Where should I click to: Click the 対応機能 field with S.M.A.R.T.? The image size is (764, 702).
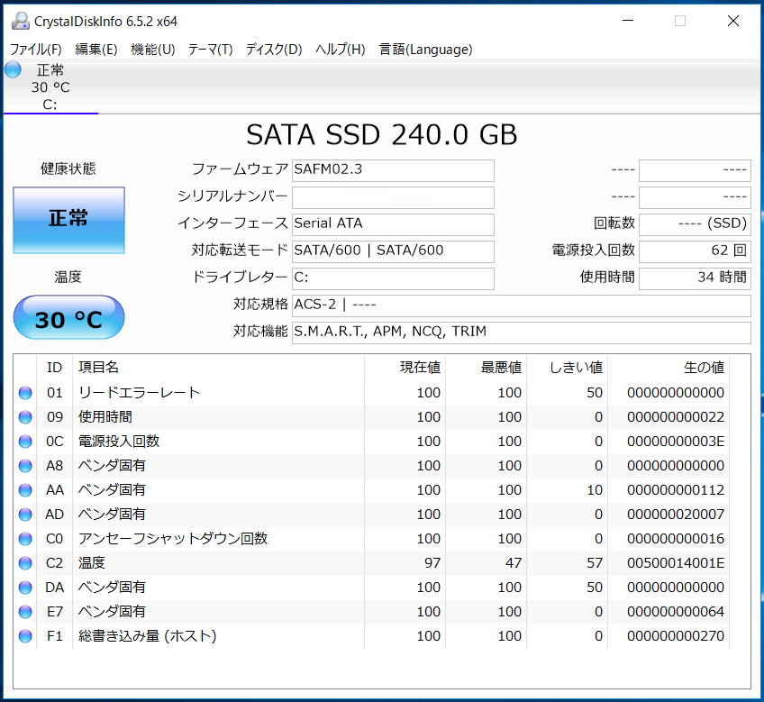point(522,333)
